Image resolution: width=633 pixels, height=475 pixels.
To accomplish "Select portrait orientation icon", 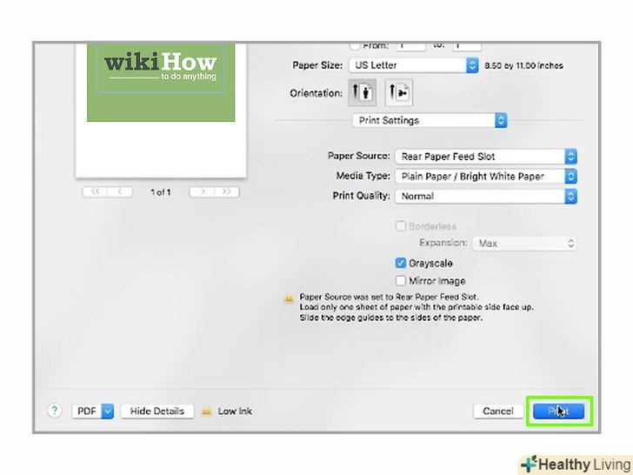I will pyautogui.click(x=362, y=92).
